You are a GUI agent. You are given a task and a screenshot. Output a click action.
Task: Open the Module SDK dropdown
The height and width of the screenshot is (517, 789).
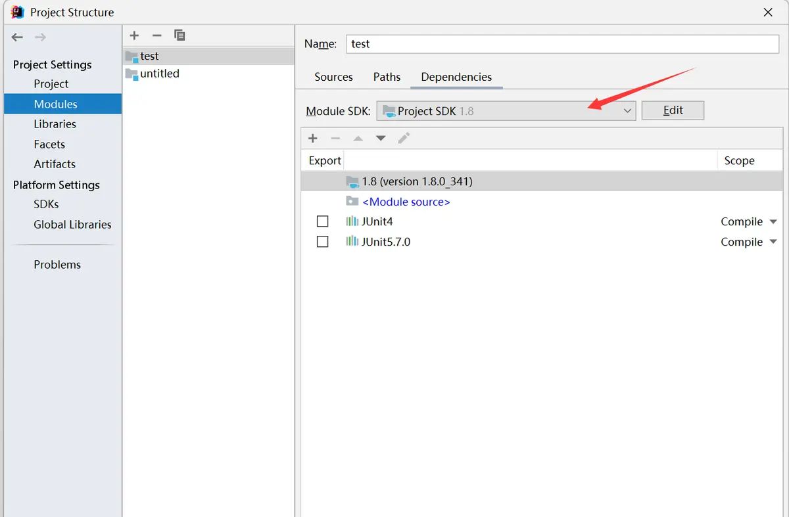(506, 111)
